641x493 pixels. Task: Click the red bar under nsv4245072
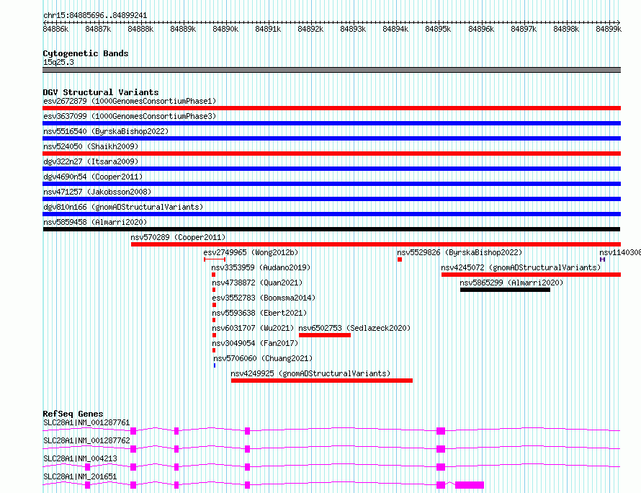pyautogui.click(x=531, y=275)
